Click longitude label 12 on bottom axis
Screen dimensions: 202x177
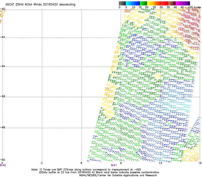point(160,163)
